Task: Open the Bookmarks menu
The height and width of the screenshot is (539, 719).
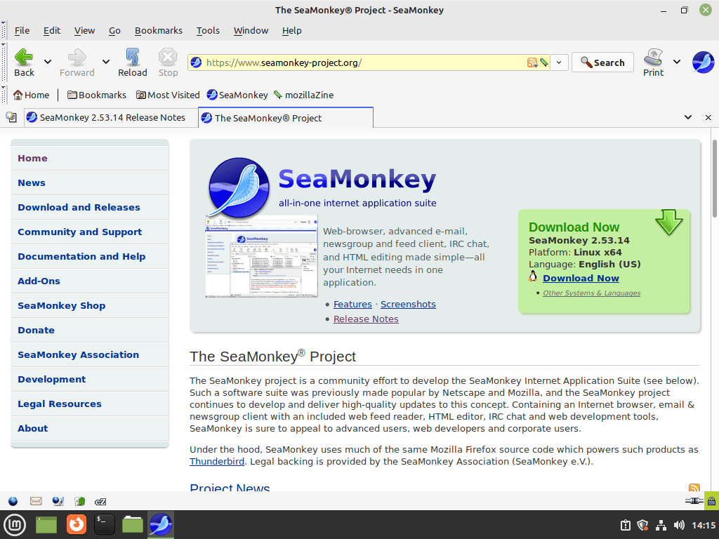Action: pyautogui.click(x=158, y=31)
